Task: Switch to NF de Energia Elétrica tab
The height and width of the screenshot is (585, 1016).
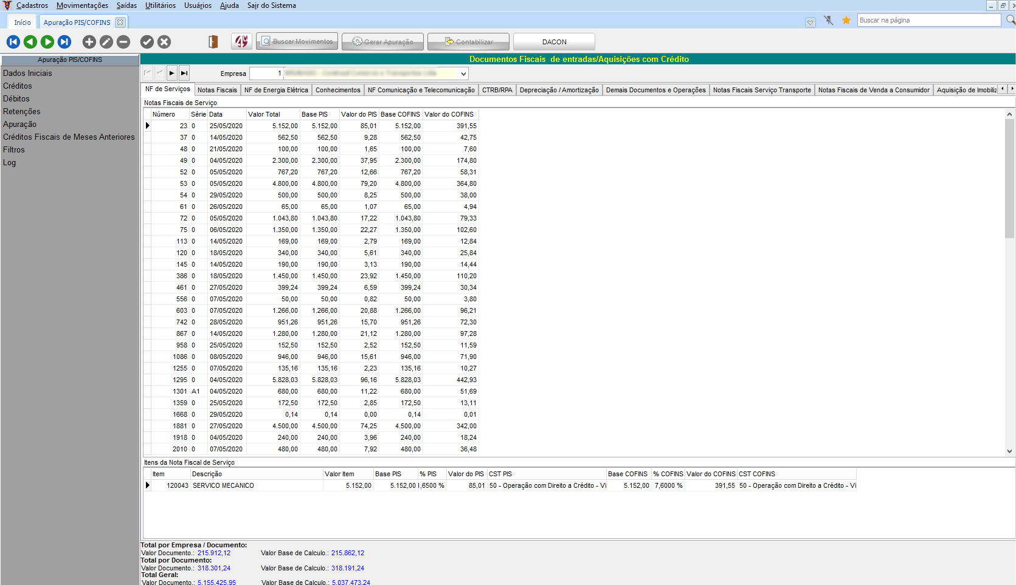Action: [x=276, y=90]
